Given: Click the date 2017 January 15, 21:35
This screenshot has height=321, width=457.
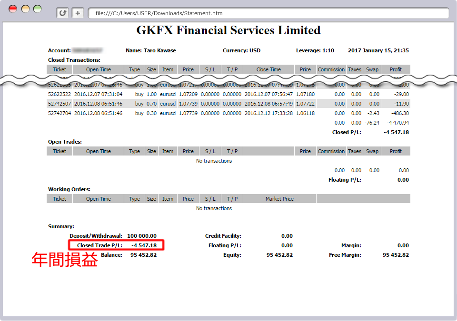Looking at the screenshot, I should coord(378,50).
